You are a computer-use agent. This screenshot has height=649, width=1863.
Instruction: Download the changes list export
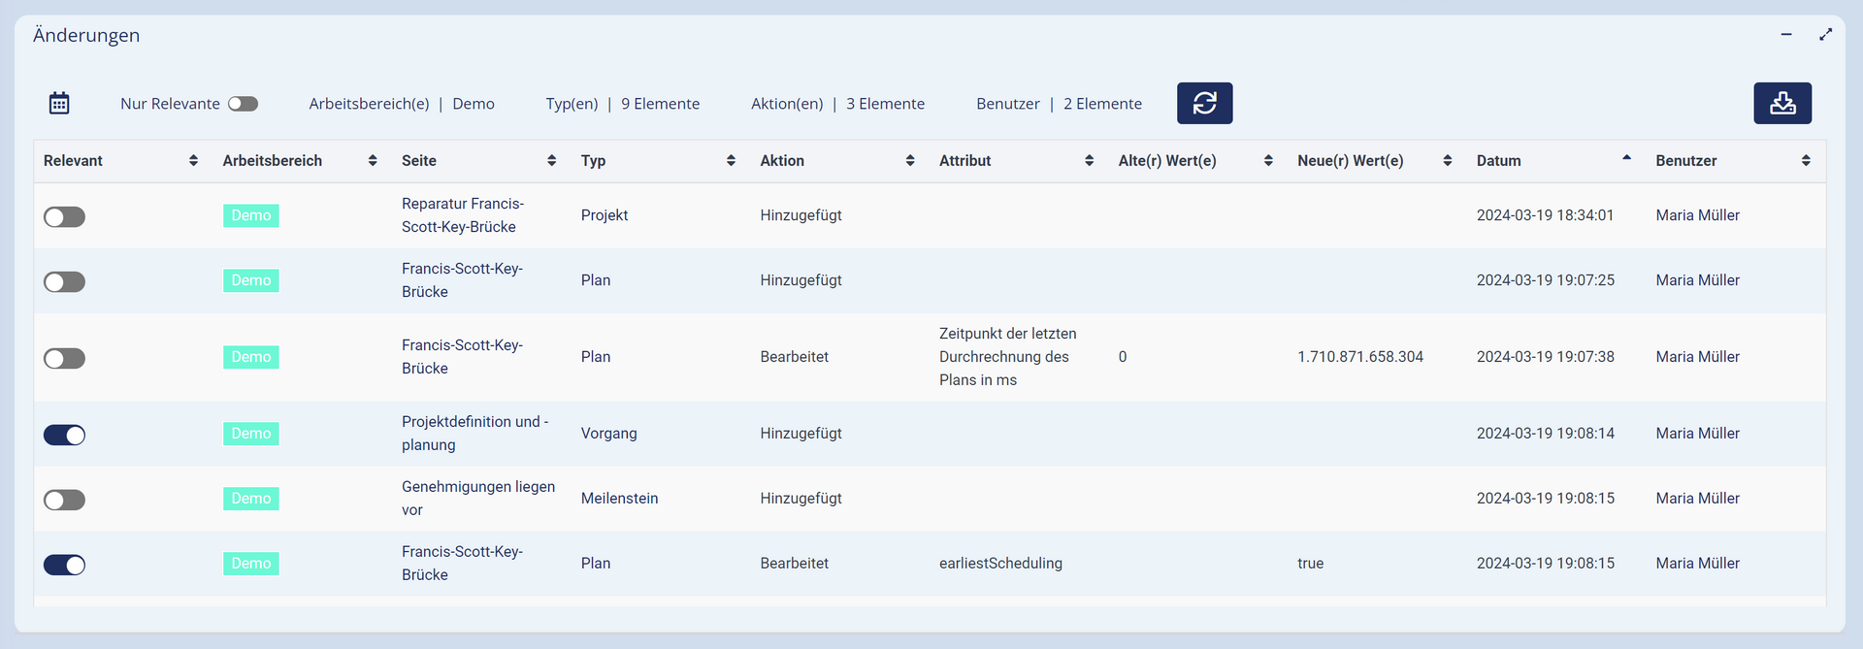pyautogui.click(x=1781, y=103)
